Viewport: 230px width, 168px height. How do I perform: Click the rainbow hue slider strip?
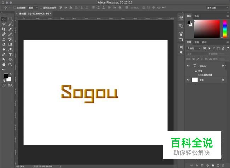[225, 29]
